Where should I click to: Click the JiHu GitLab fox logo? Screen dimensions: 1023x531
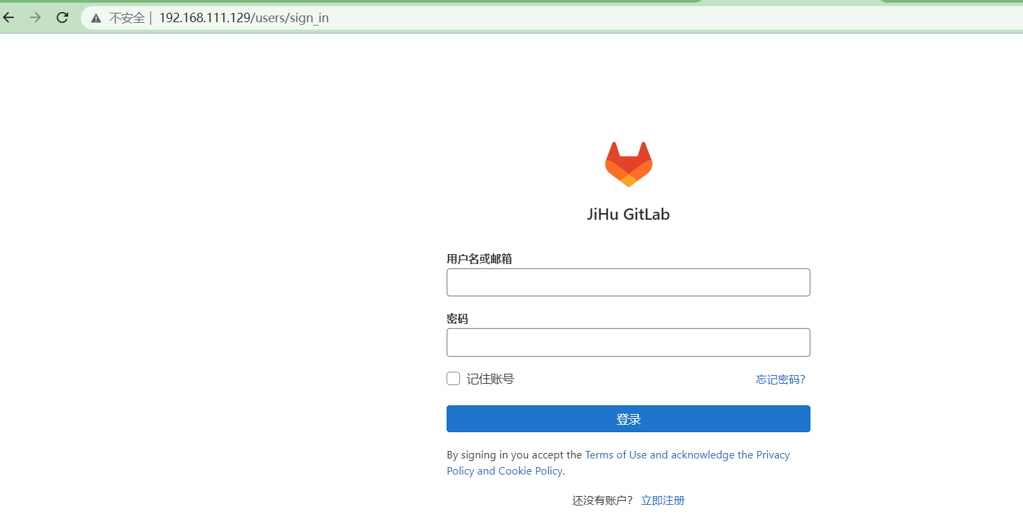pyautogui.click(x=629, y=164)
